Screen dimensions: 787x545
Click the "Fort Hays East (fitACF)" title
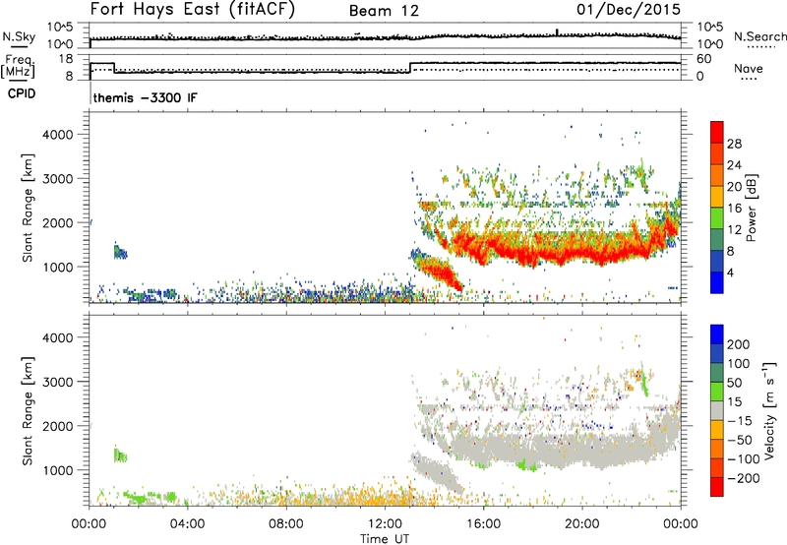[x=192, y=10]
